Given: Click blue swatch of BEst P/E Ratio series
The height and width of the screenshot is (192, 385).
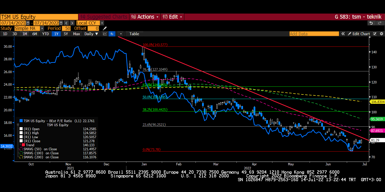Looking at the screenshot, I should (x=21, y=121).
